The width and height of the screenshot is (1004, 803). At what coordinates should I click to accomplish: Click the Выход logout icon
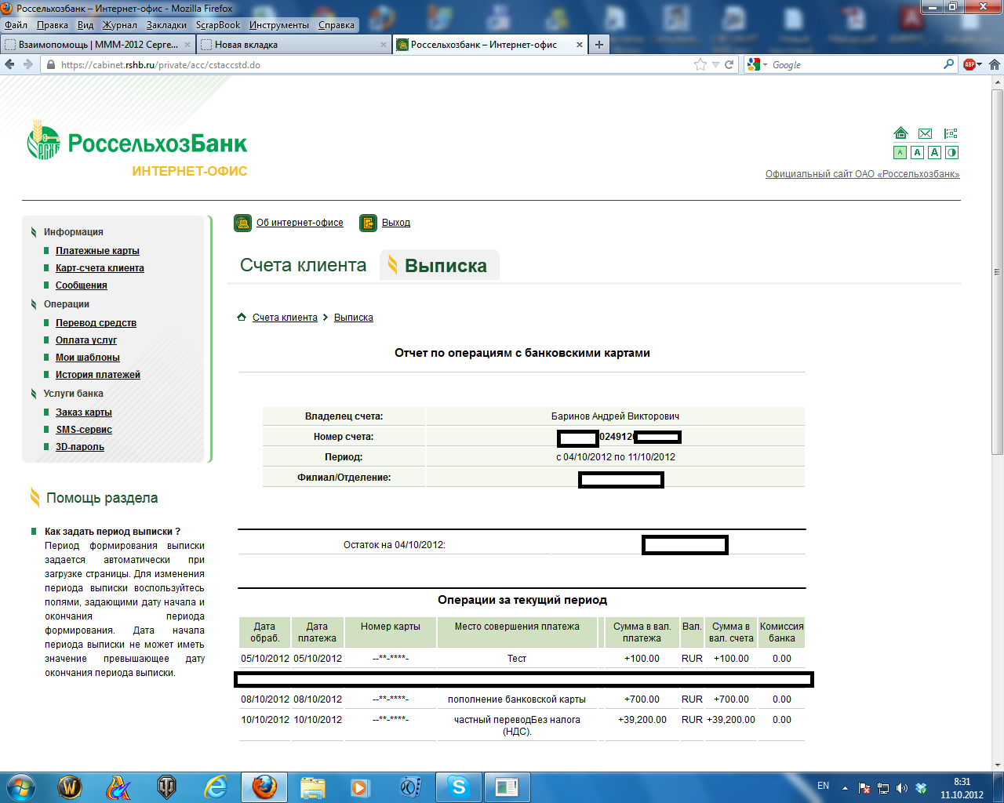point(368,223)
